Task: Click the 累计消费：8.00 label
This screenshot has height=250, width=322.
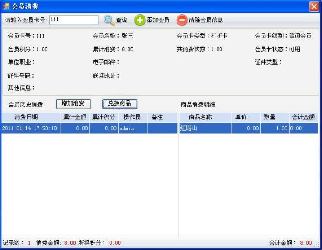Action: 113,49
